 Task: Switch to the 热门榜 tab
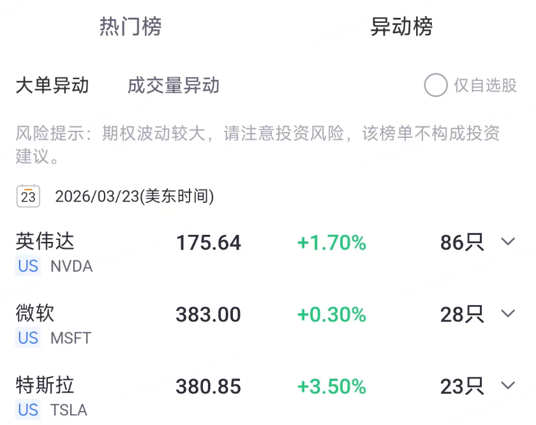pyautogui.click(x=131, y=27)
